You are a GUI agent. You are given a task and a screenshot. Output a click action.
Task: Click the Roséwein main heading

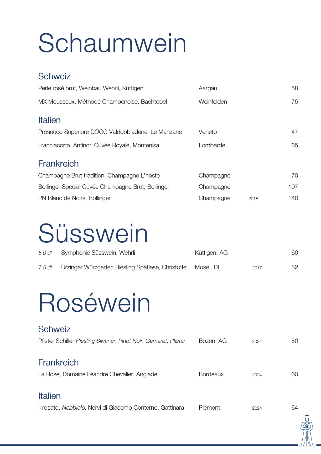coord(94,303)
